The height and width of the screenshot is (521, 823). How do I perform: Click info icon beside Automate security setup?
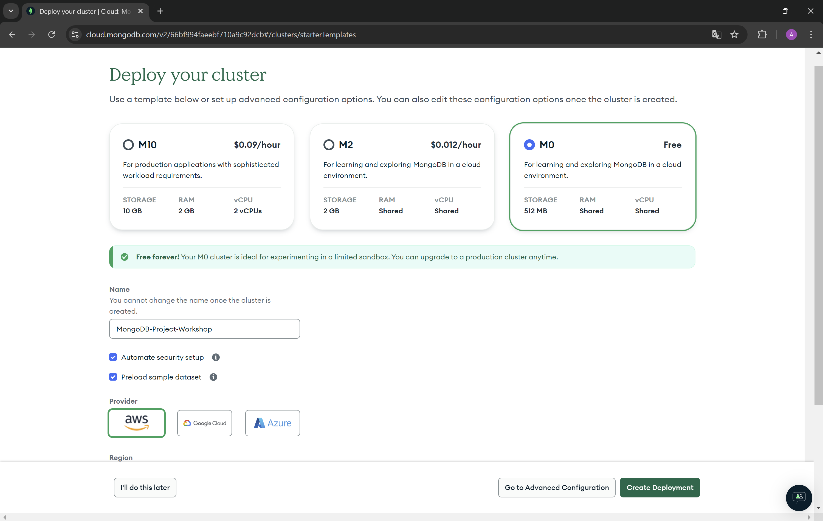click(216, 357)
